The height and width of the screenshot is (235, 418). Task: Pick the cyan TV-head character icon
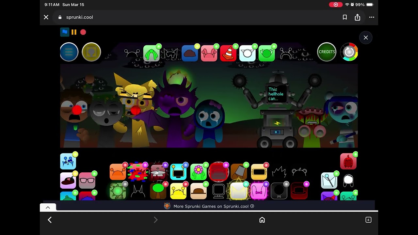click(178, 172)
